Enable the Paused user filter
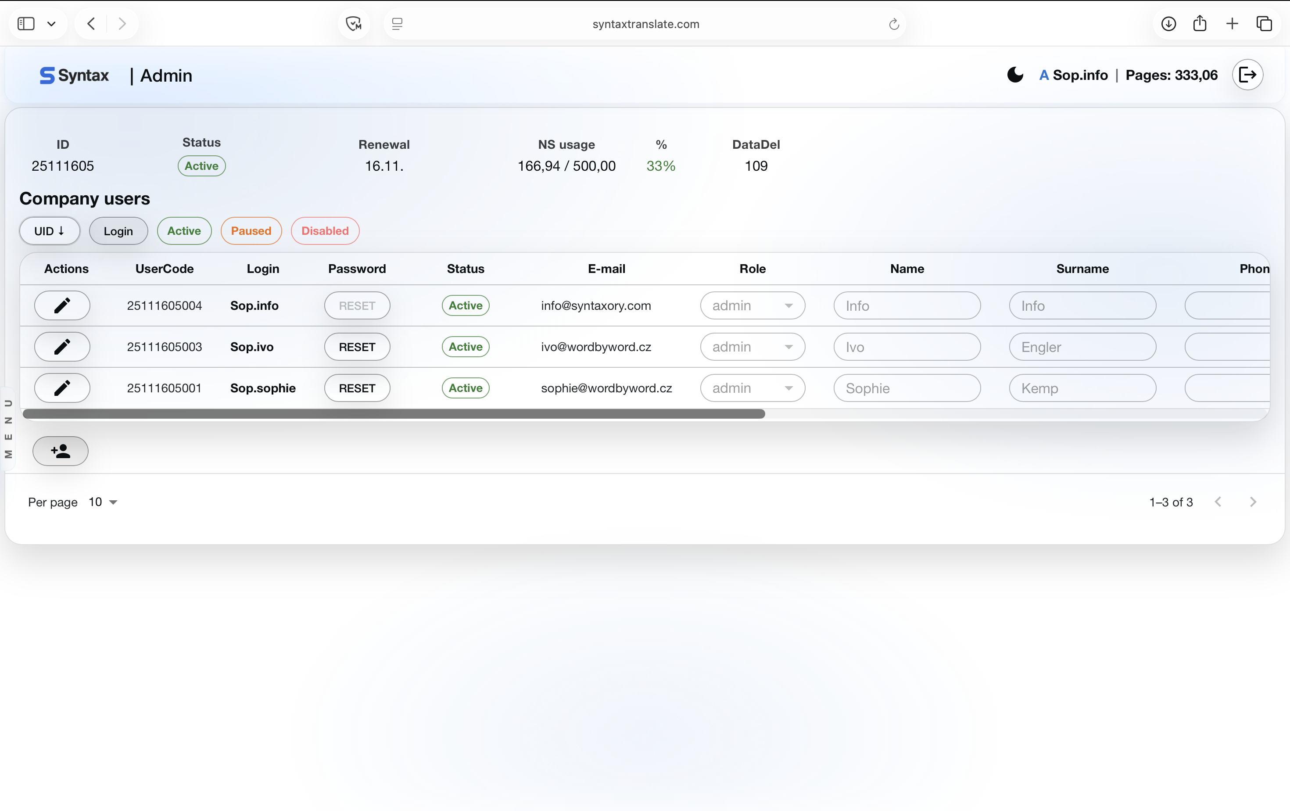This screenshot has height=811, width=1290. point(251,231)
